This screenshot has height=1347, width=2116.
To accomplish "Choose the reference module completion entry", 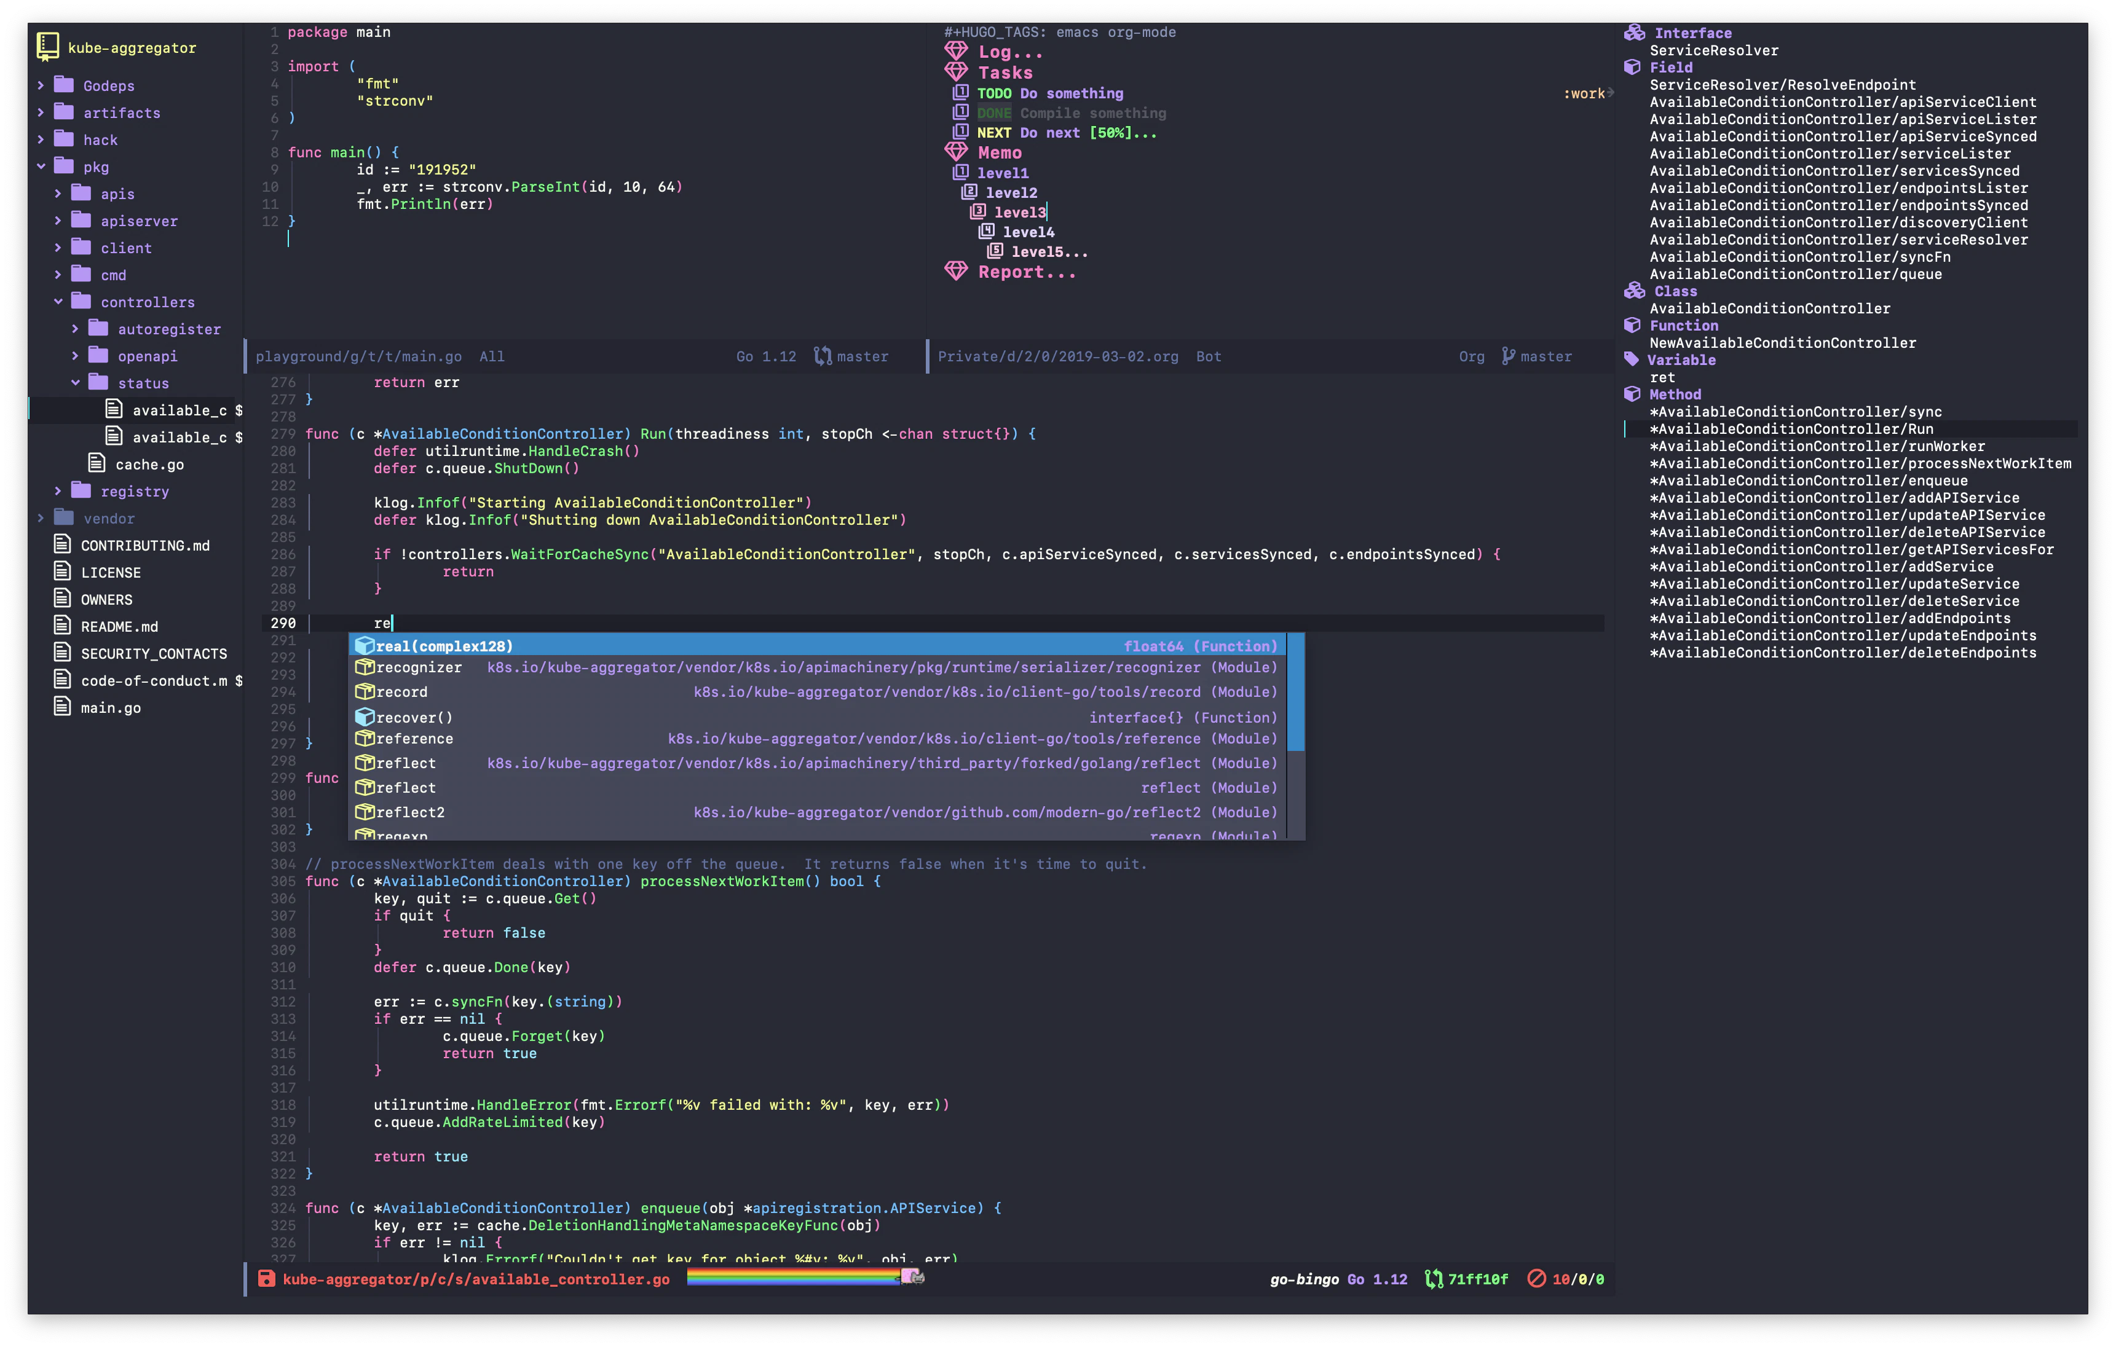I will tap(818, 739).
